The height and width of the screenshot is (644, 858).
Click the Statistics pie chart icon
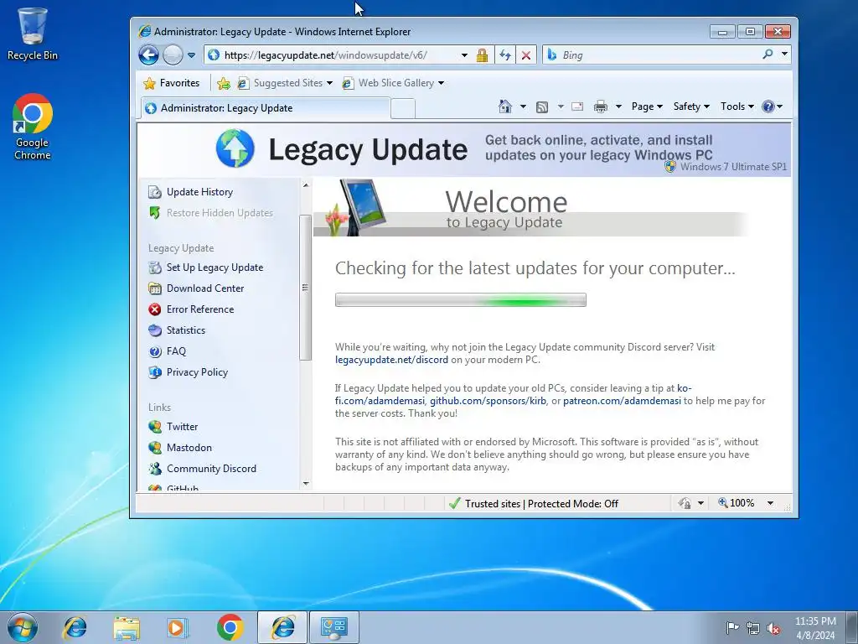pyautogui.click(x=155, y=330)
